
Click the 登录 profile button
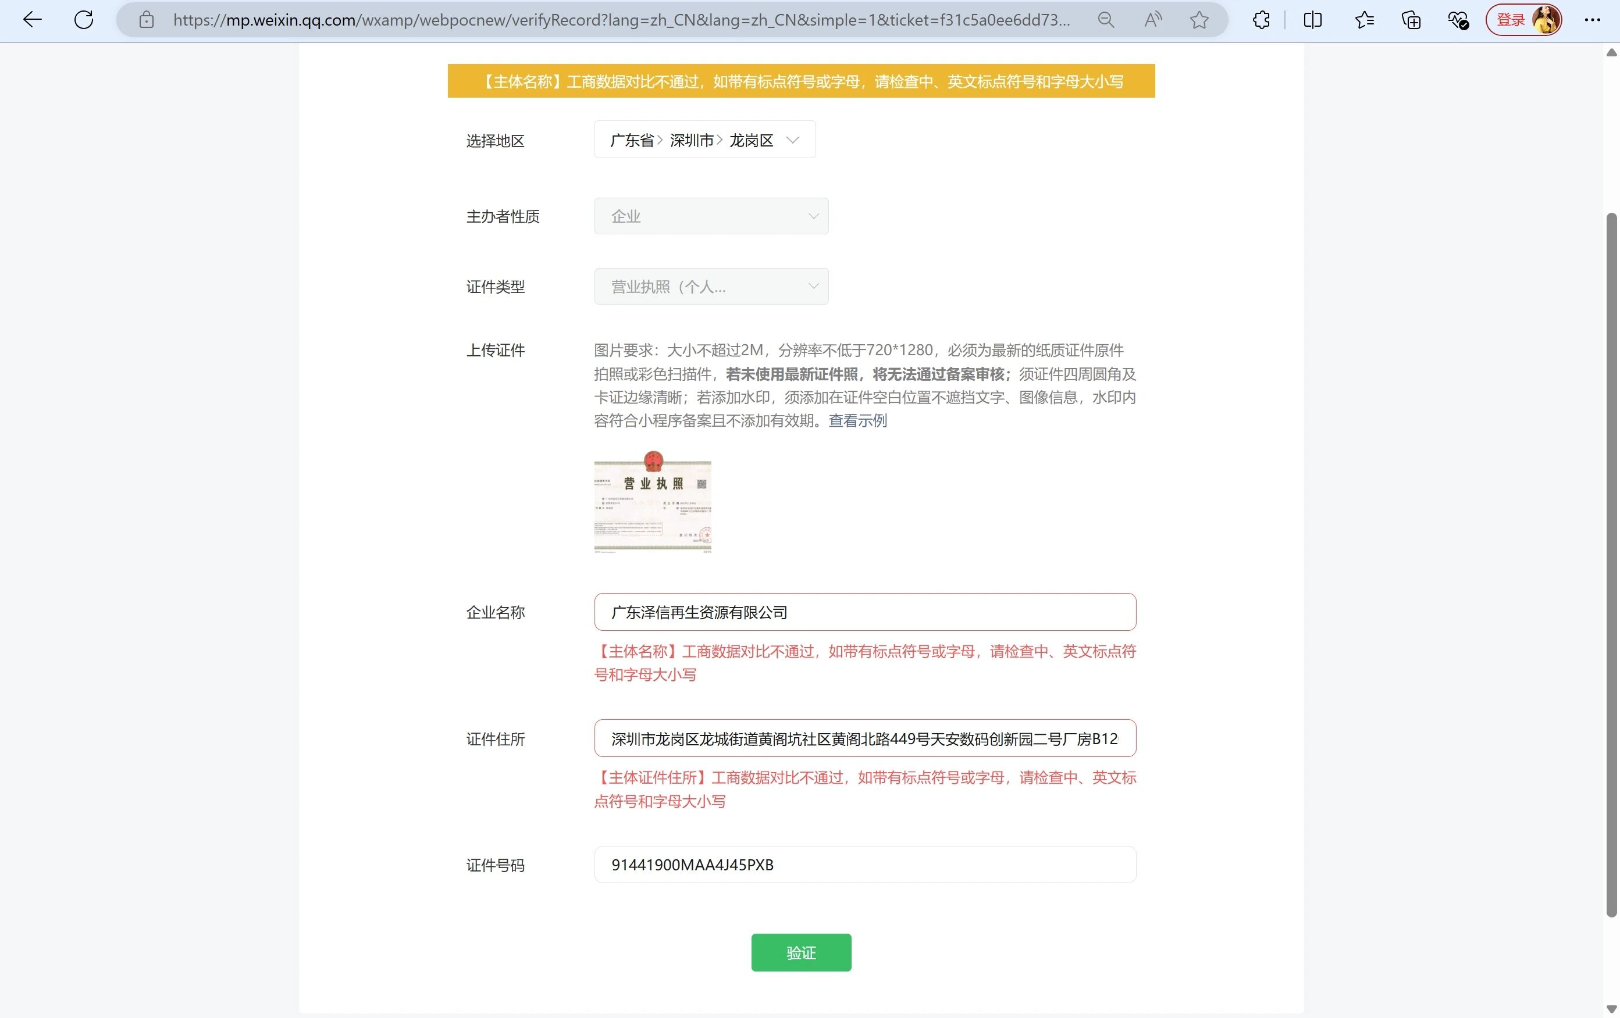tap(1523, 20)
